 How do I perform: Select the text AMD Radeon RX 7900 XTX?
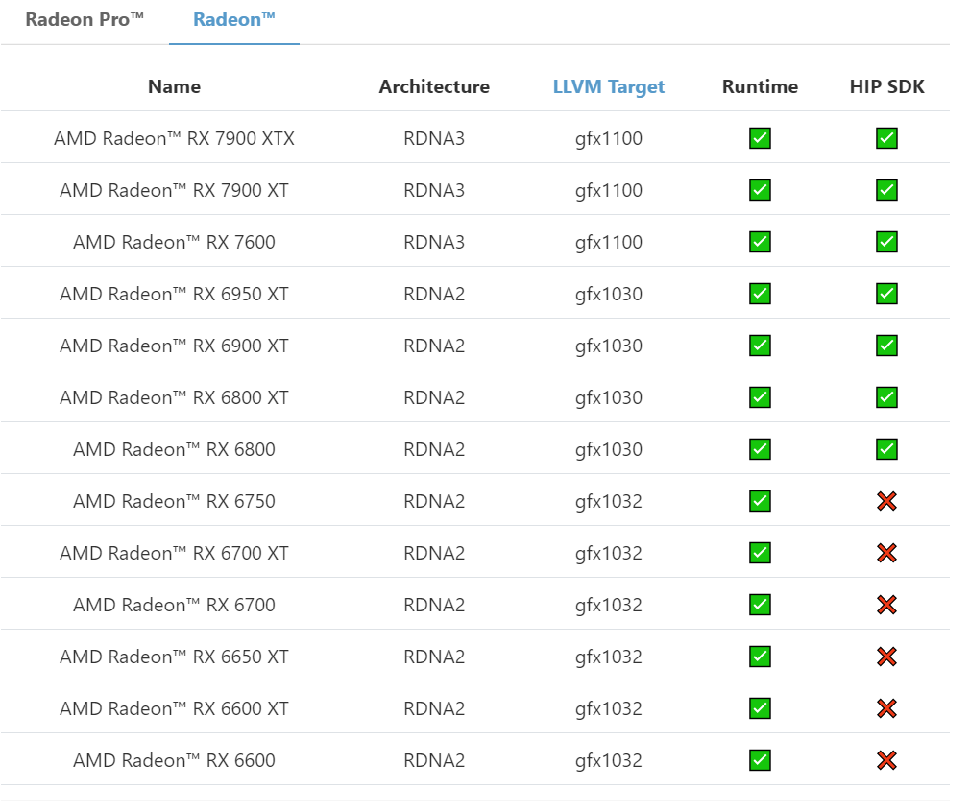175,138
